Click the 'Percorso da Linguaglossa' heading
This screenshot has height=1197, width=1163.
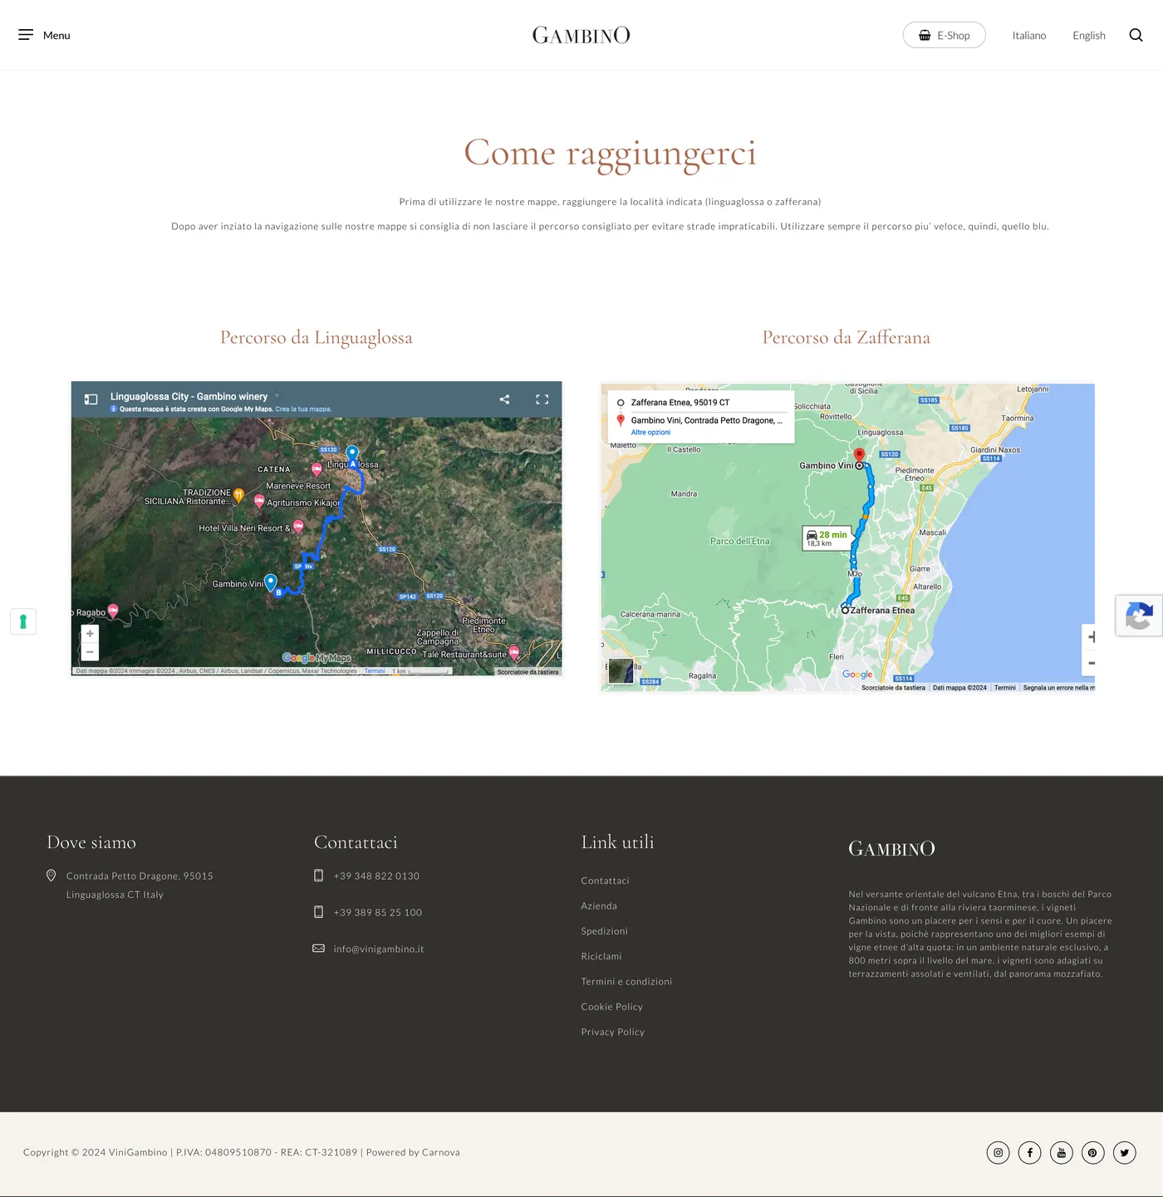coord(316,337)
